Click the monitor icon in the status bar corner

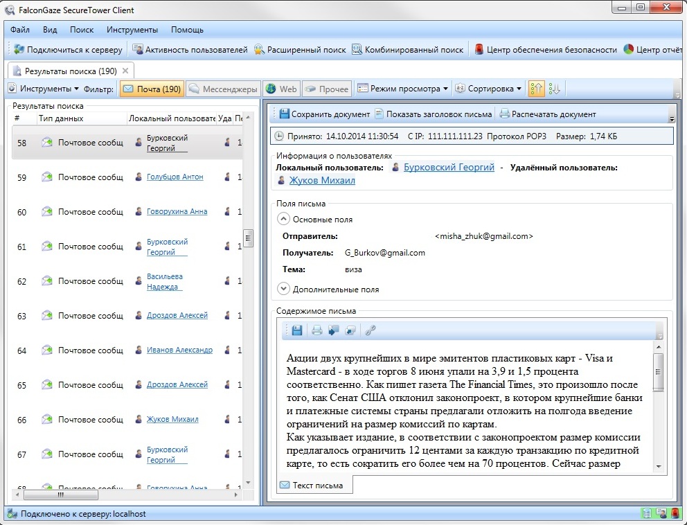pyautogui.click(x=661, y=513)
